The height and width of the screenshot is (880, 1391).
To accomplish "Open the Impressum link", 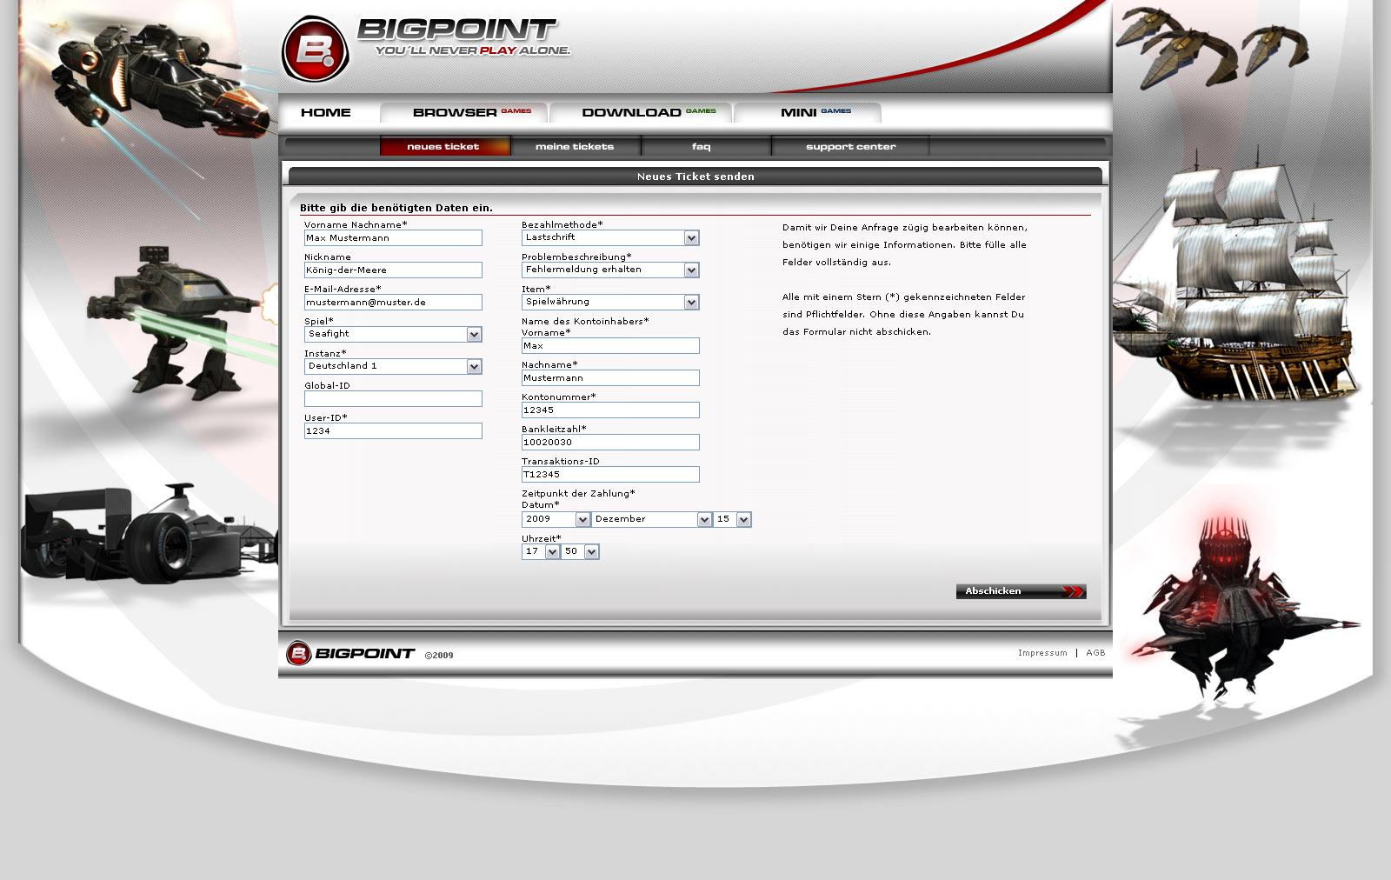I will 1042,653.
